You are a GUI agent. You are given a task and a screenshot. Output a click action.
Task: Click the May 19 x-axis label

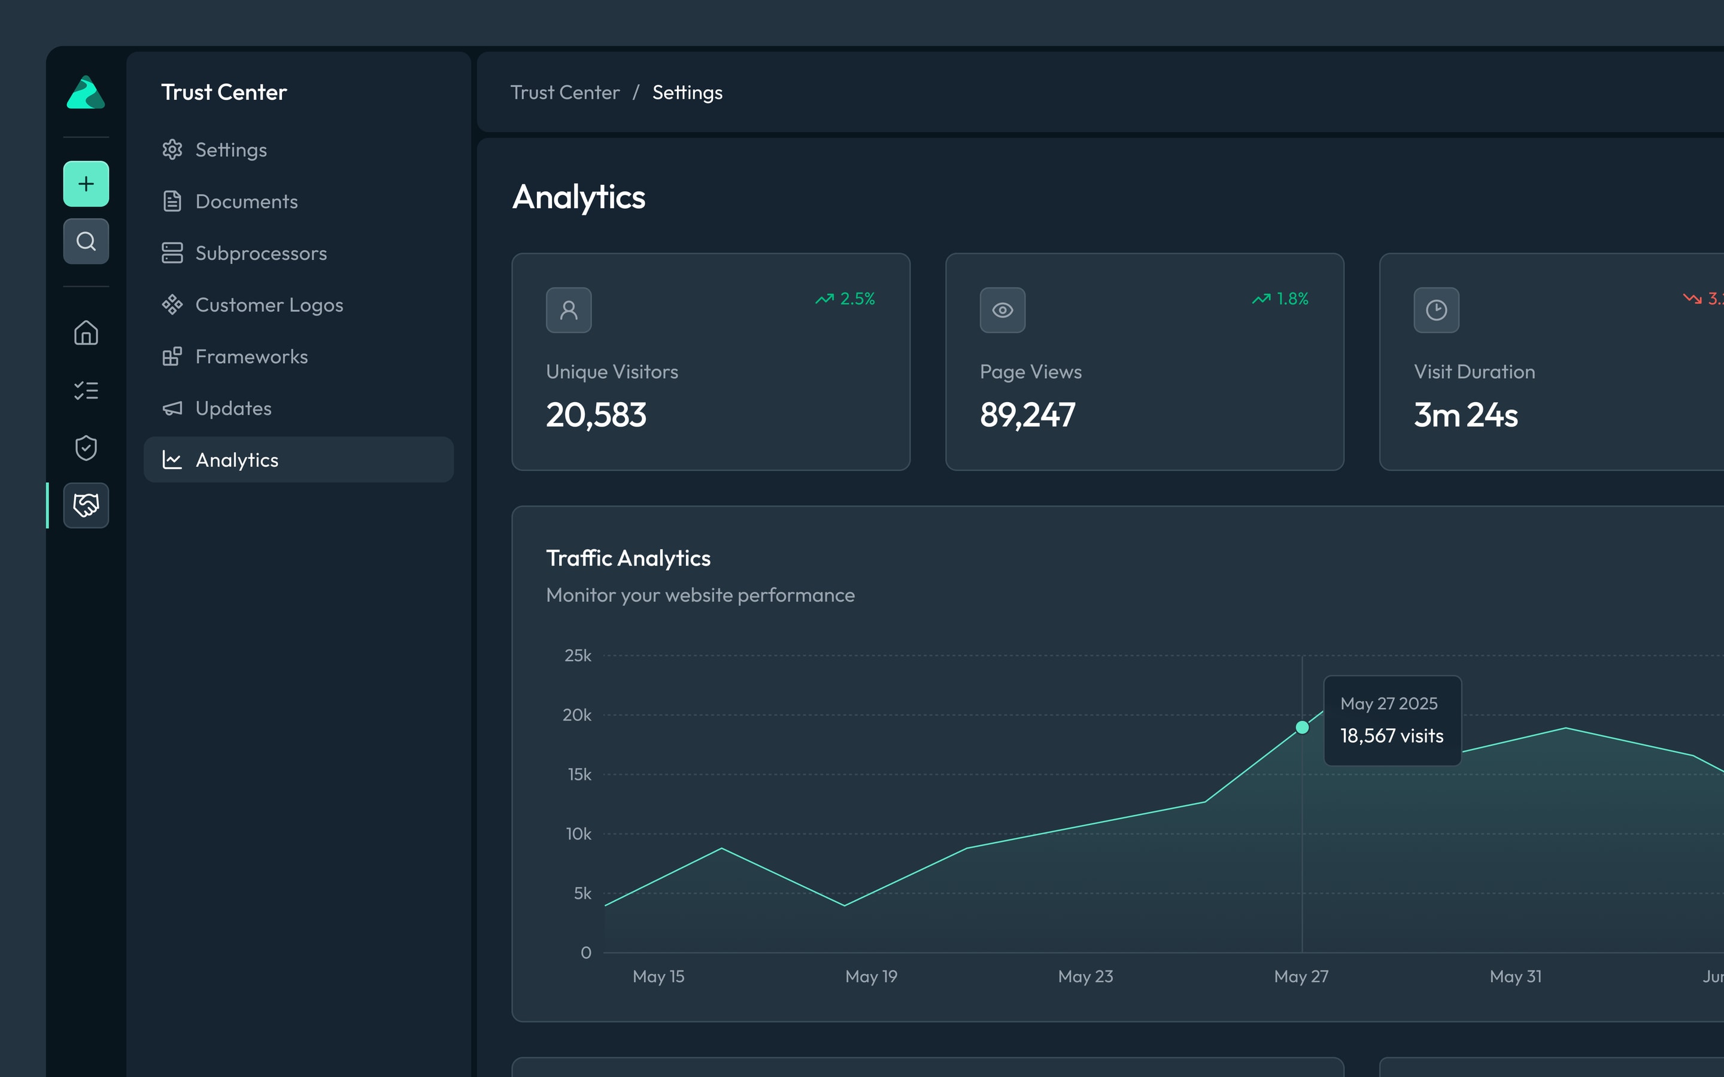[x=871, y=976]
